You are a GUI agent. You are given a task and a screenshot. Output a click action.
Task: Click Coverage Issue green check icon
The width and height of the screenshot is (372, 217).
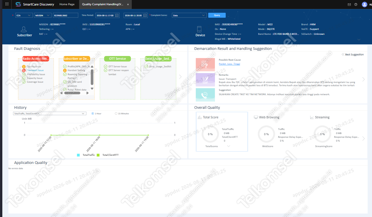24,82
